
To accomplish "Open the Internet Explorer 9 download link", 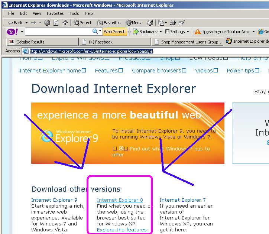I will click(54, 200).
